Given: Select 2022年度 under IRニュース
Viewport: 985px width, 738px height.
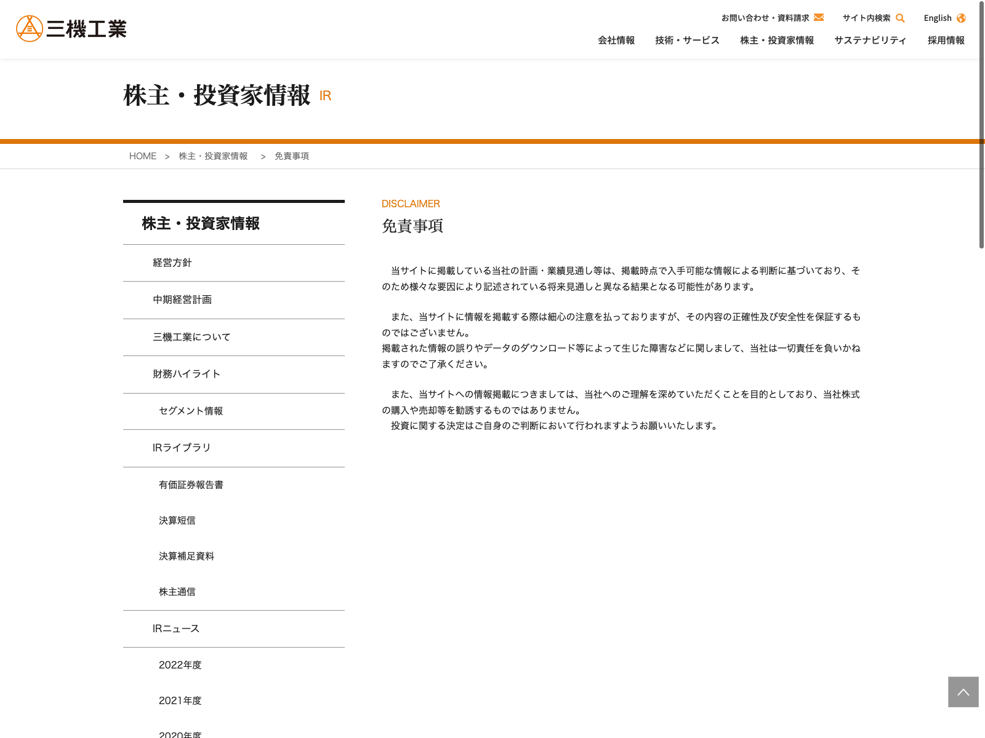Looking at the screenshot, I should click(x=180, y=665).
